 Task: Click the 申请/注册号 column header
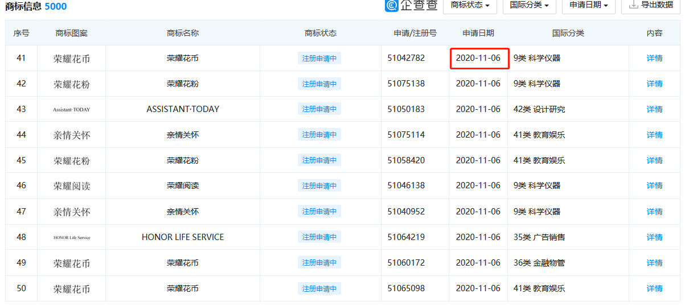[x=415, y=33]
